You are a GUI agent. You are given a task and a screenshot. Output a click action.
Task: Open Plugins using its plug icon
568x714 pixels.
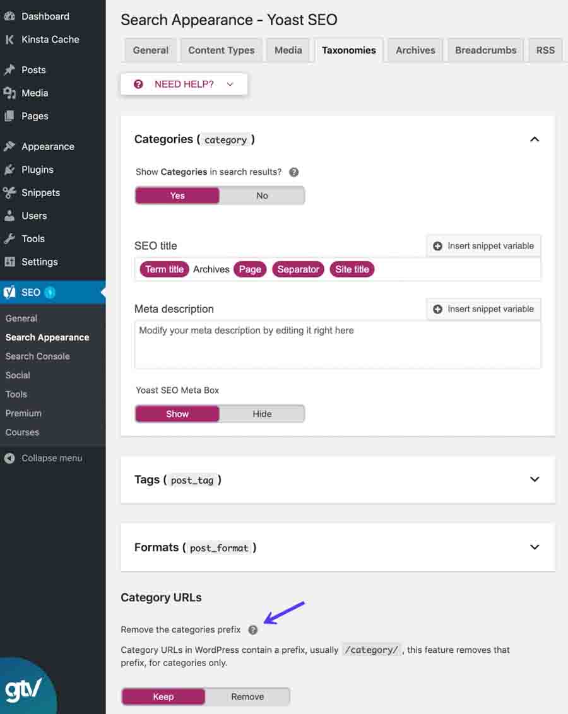pos(9,169)
